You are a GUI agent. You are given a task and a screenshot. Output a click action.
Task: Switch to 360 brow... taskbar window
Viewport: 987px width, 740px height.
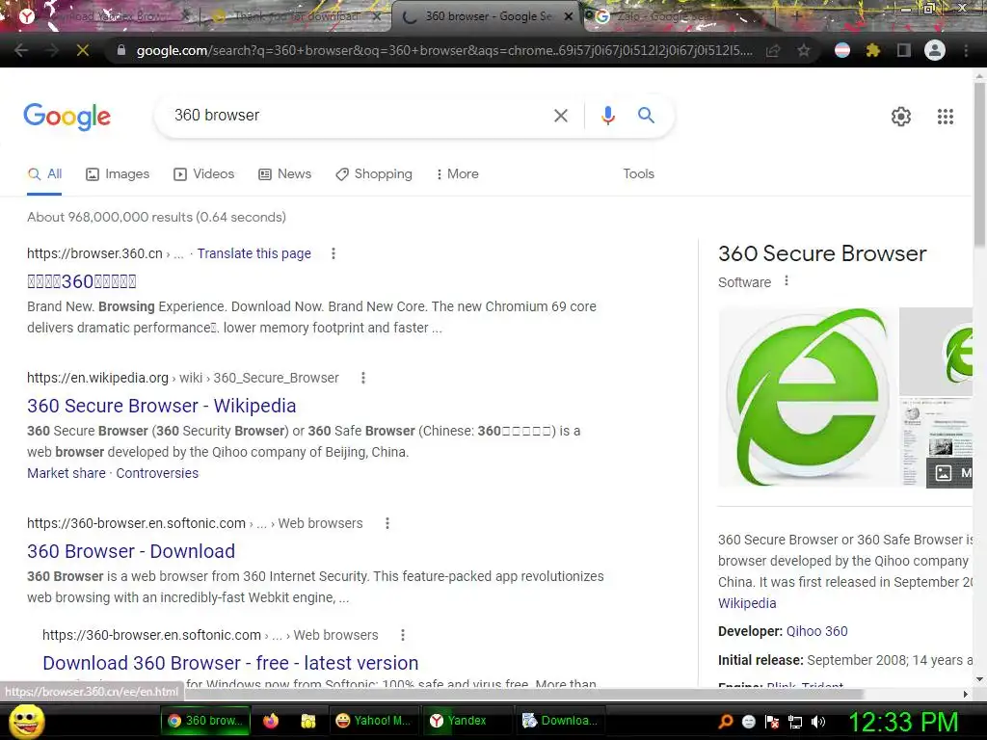206,721
